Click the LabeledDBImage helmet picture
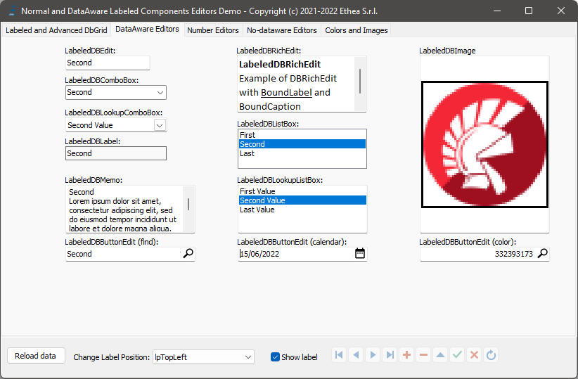578x379 pixels. [x=484, y=145]
